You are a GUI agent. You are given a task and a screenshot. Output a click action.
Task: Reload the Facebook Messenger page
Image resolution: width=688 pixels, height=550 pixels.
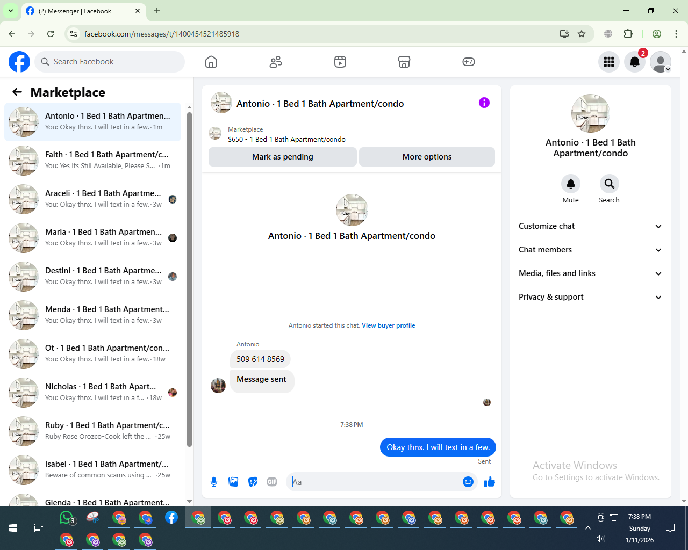[x=51, y=34]
